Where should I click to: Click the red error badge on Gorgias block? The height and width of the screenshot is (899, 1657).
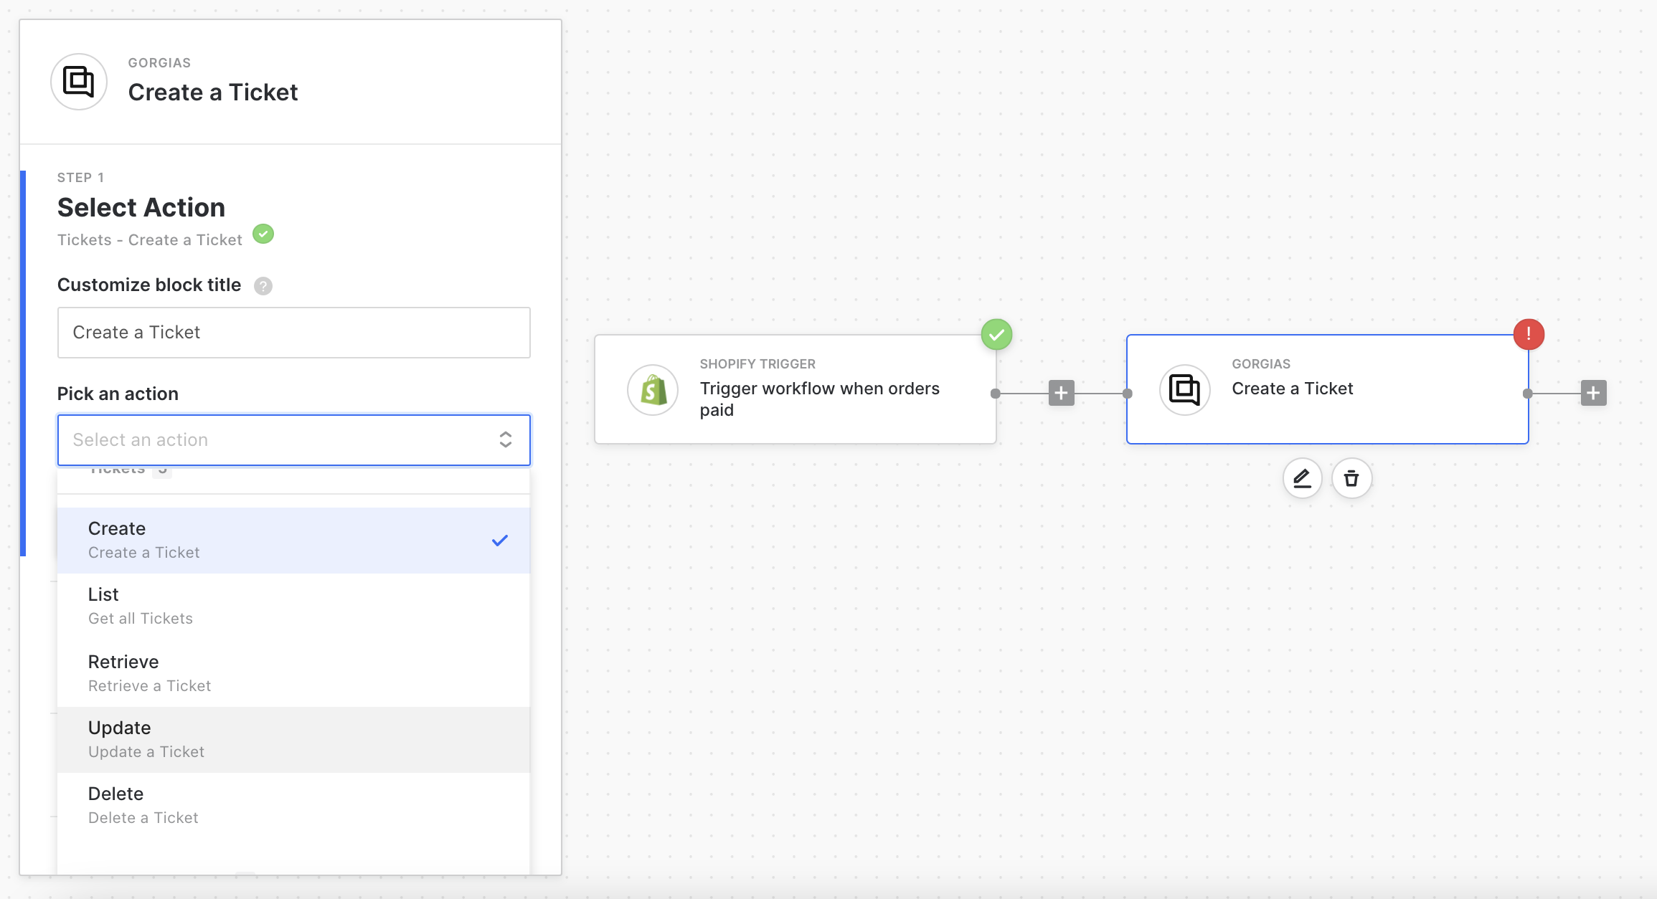[x=1529, y=334]
